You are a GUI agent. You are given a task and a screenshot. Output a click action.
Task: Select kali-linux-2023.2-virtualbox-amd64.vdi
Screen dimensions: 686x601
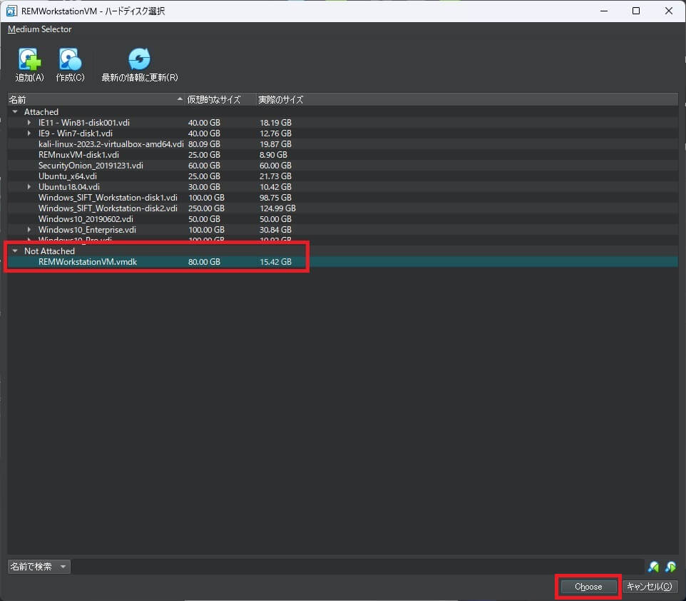tap(342, 144)
